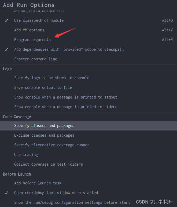The width and height of the screenshot is (177, 207).
Task: Click Specify logs to be shown in console
Action: click(88, 78)
